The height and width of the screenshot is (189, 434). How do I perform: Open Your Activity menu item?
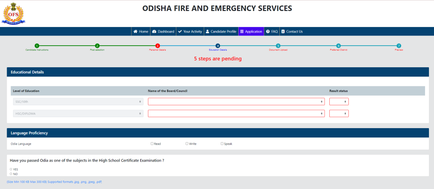point(190,31)
